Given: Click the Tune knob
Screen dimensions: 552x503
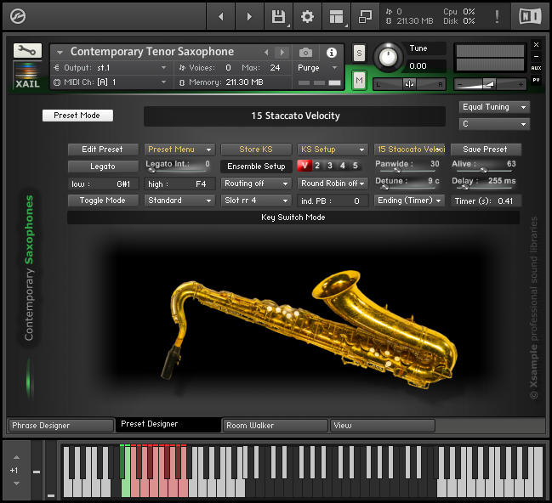Looking at the screenshot, I should click(388, 57).
